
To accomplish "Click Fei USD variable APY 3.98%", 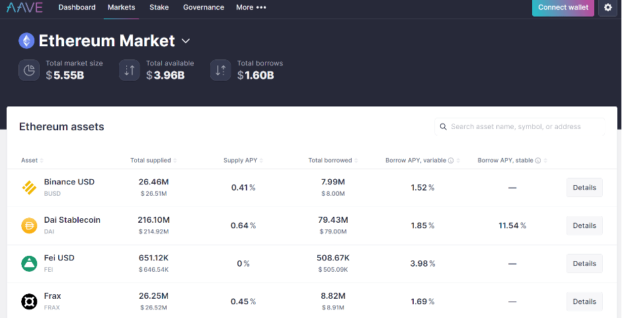I will (x=422, y=264).
